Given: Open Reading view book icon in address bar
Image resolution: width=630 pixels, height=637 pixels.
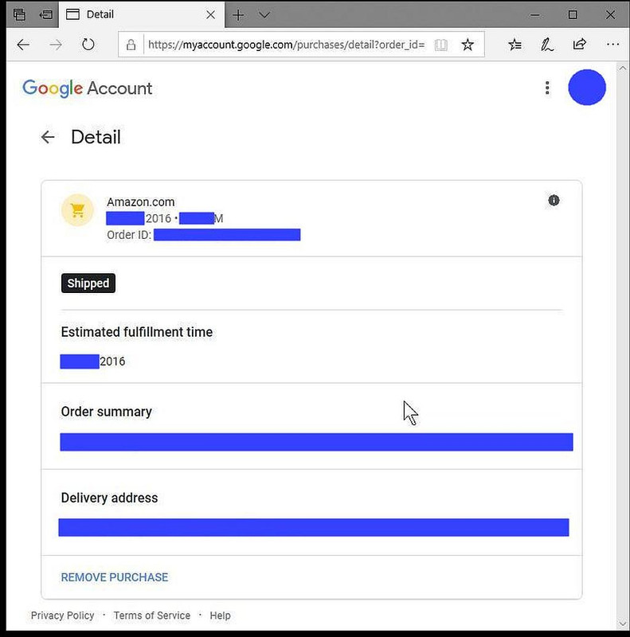Looking at the screenshot, I should click(441, 45).
